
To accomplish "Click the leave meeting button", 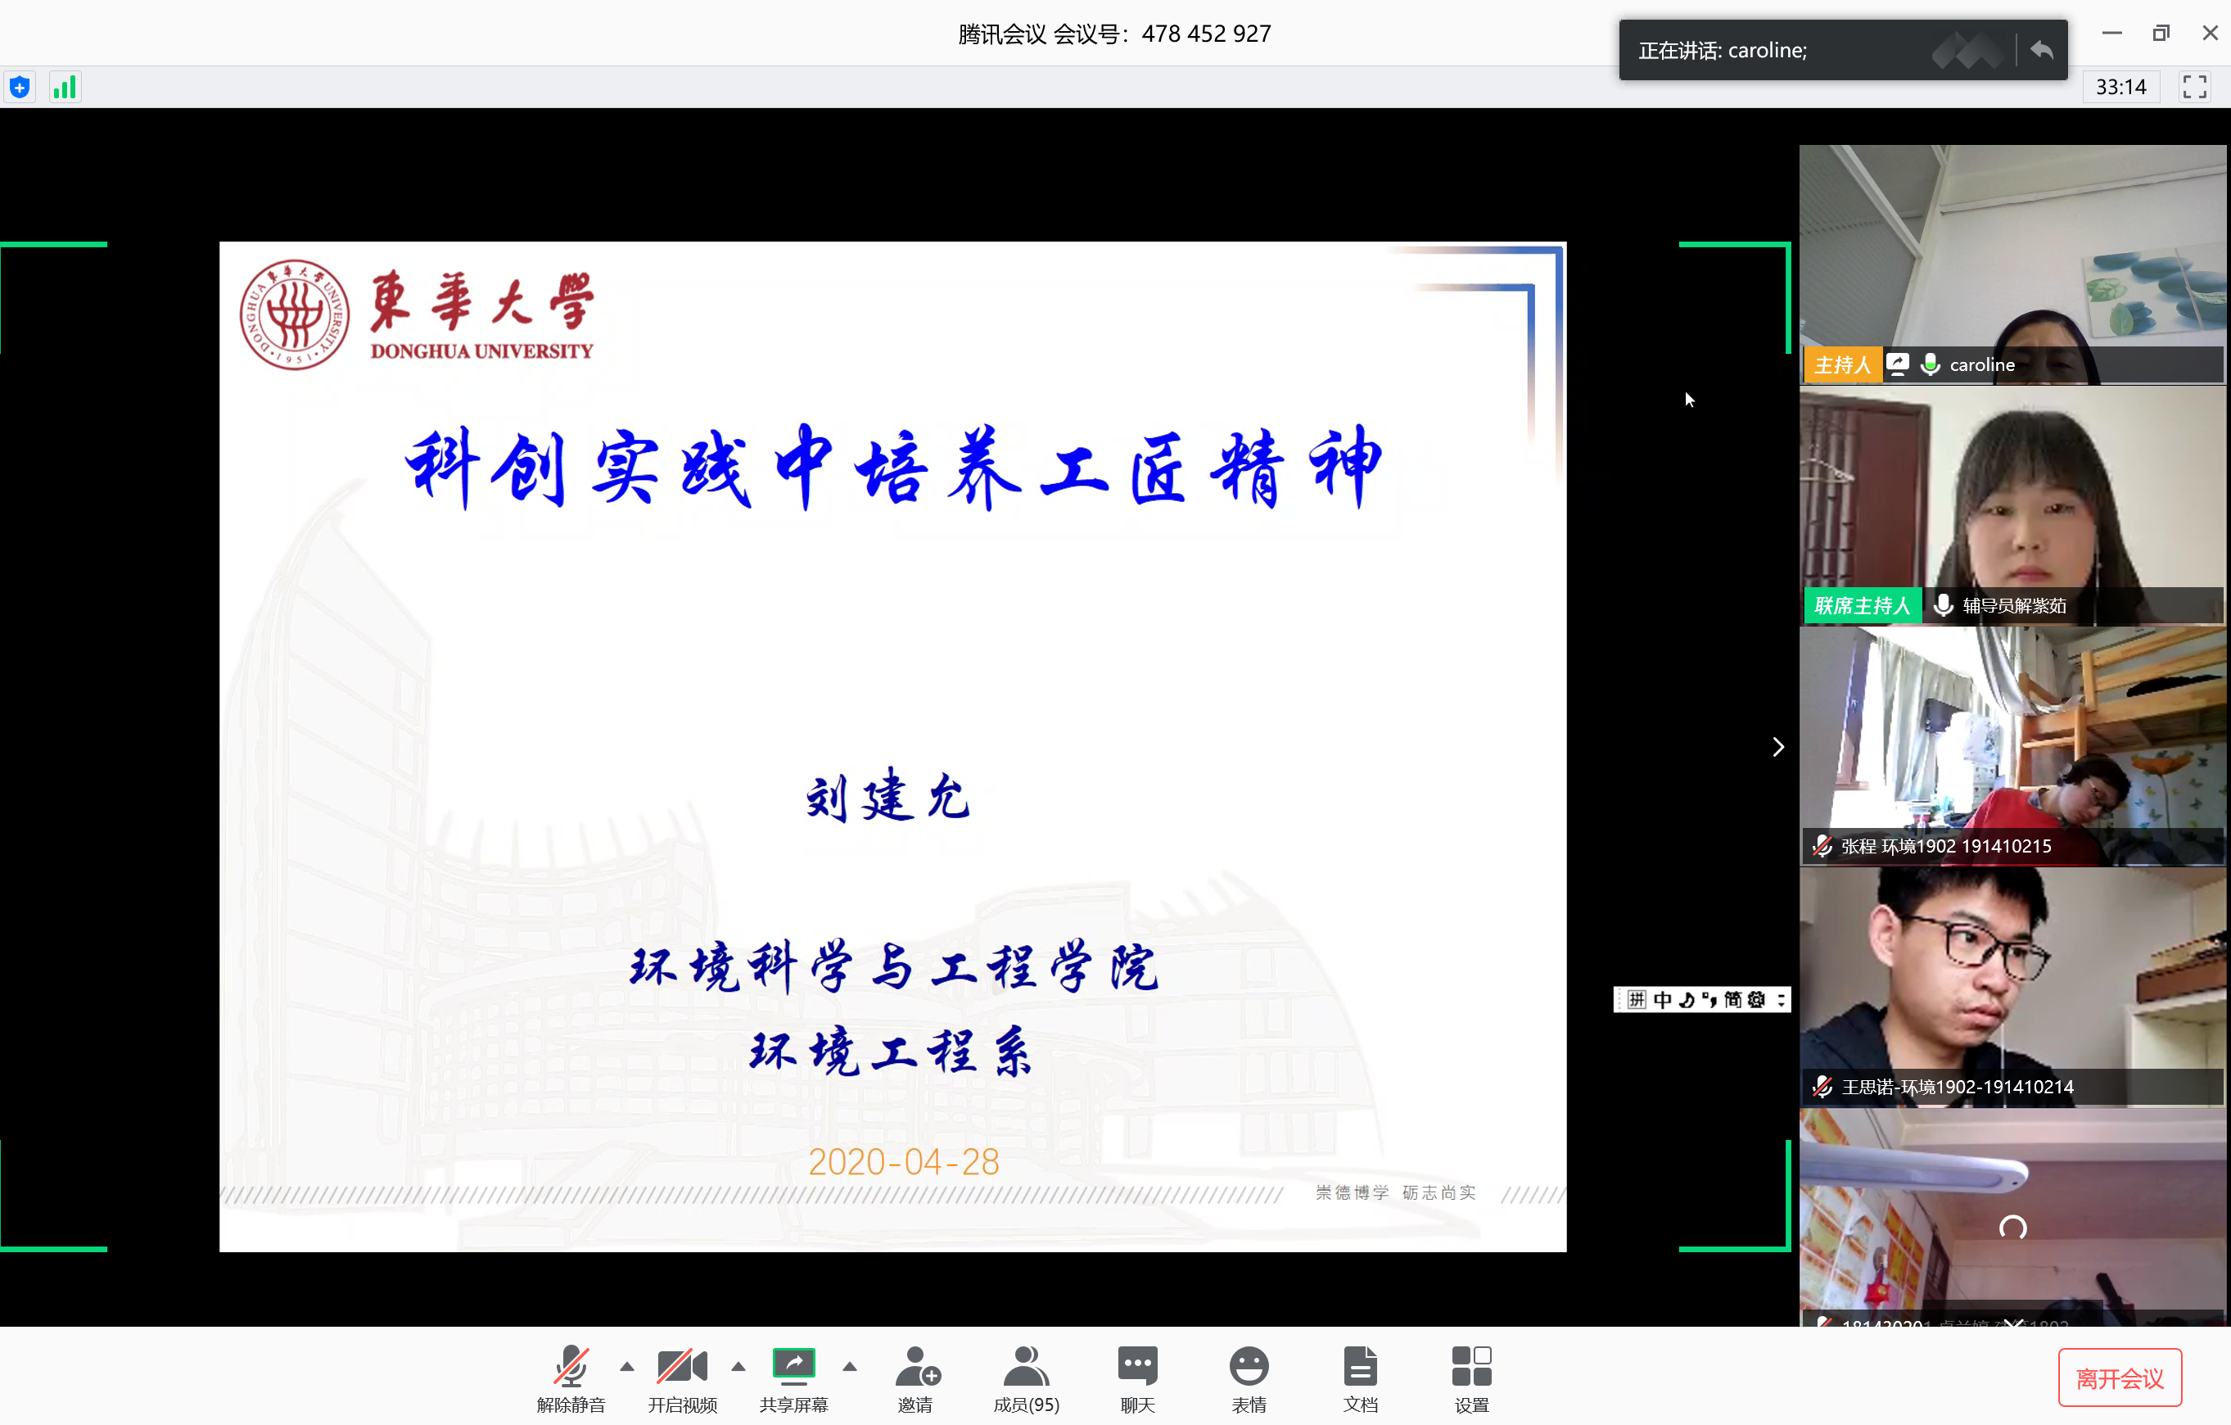I will pos(2119,1377).
